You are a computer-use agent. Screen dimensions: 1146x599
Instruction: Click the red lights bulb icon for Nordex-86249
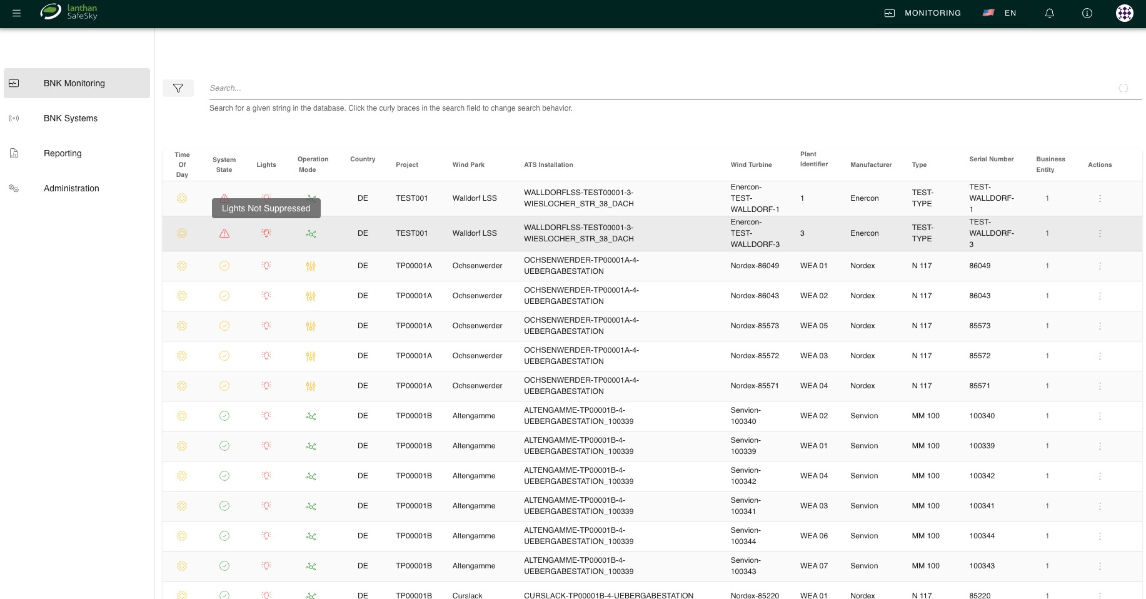pos(266,266)
